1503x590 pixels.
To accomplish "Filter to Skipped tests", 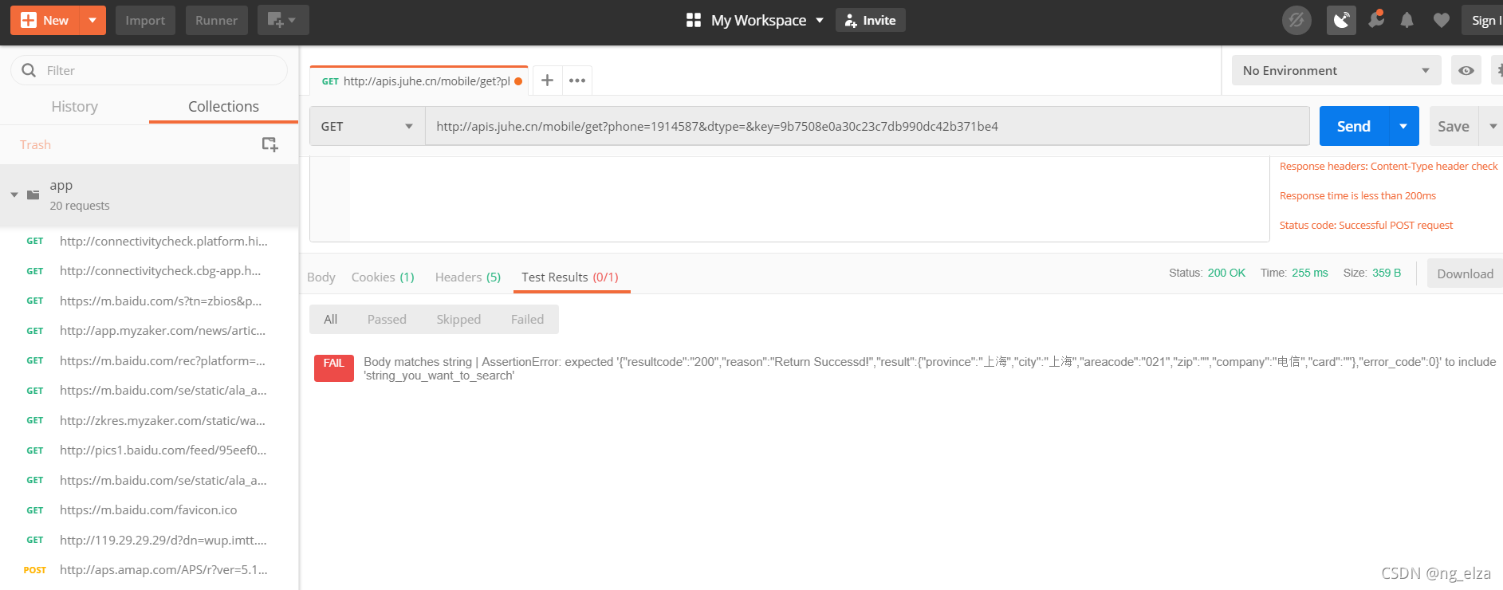I will [x=458, y=319].
